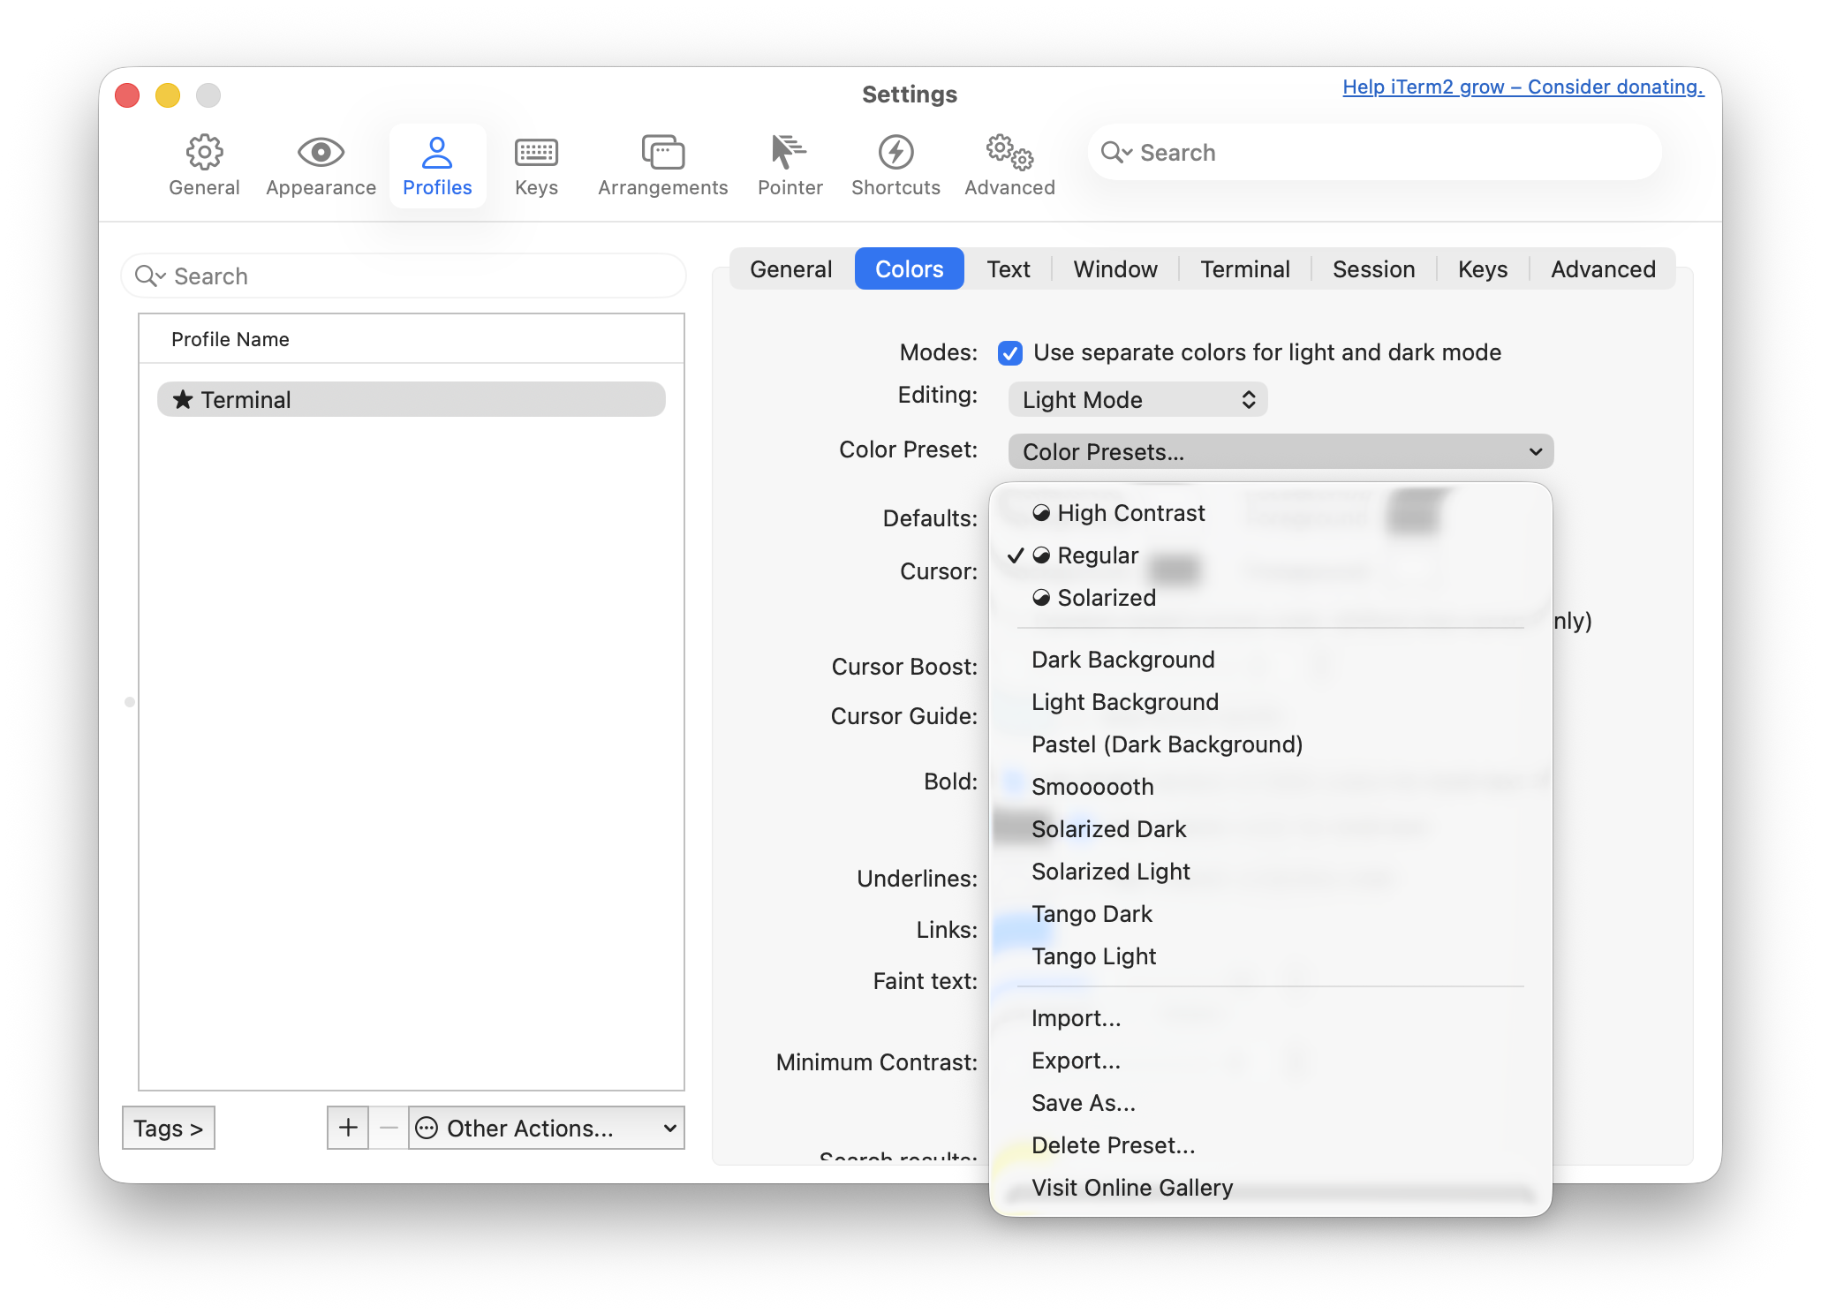Viewport: 1821px width, 1314px height.
Task: Click Visit Online Gallery
Action: click(x=1131, y=1188)
